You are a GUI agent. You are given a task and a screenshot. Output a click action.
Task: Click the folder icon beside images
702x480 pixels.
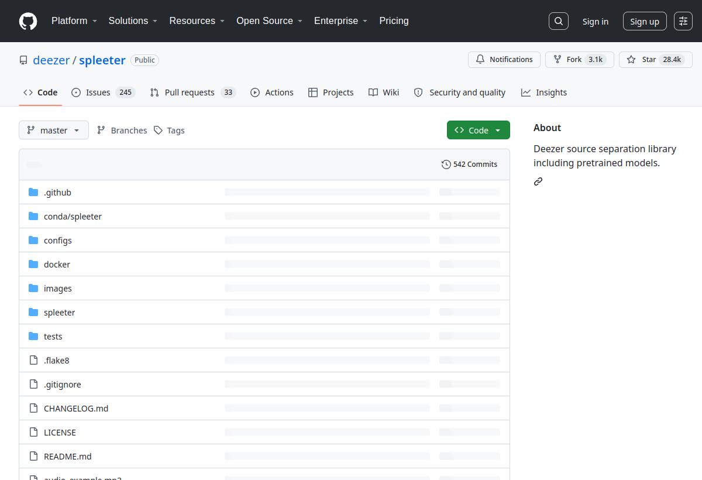click(33, 288)
